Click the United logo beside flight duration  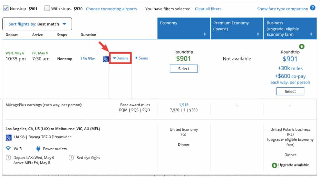[106, 59]
